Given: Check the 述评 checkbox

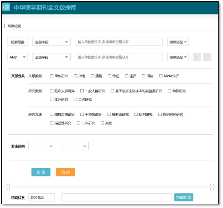Looking at the screenshot, I should tap(126, 76).
